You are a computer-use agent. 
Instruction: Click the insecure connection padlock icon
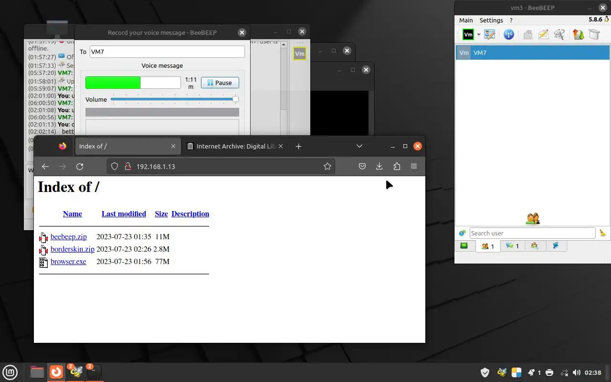(x=127, y=166)
